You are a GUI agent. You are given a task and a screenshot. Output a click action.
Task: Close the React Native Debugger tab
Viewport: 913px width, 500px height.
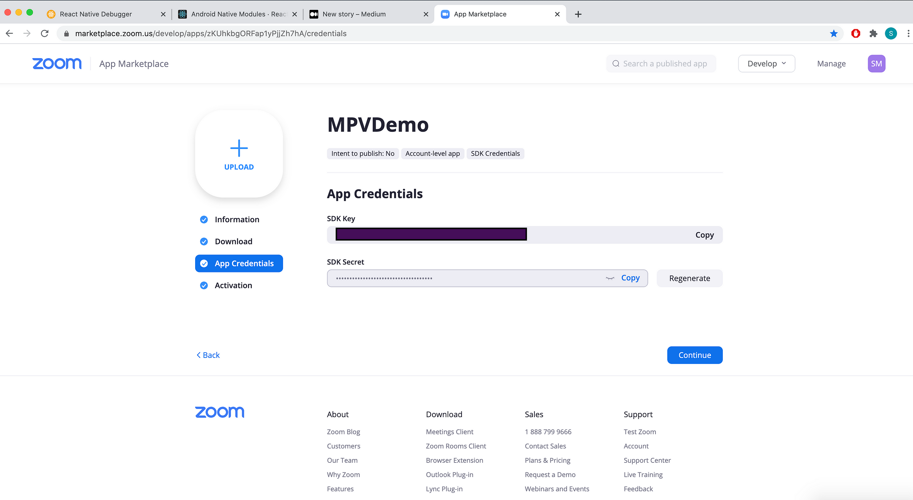163,14
